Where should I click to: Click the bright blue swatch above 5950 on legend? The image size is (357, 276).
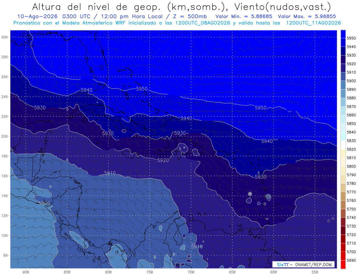[343, 34]
